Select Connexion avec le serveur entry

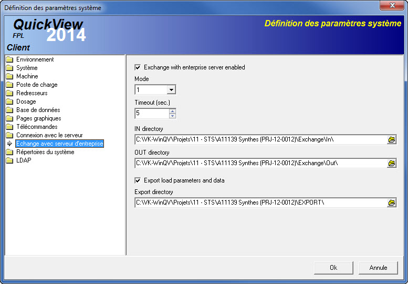(49, 135)
